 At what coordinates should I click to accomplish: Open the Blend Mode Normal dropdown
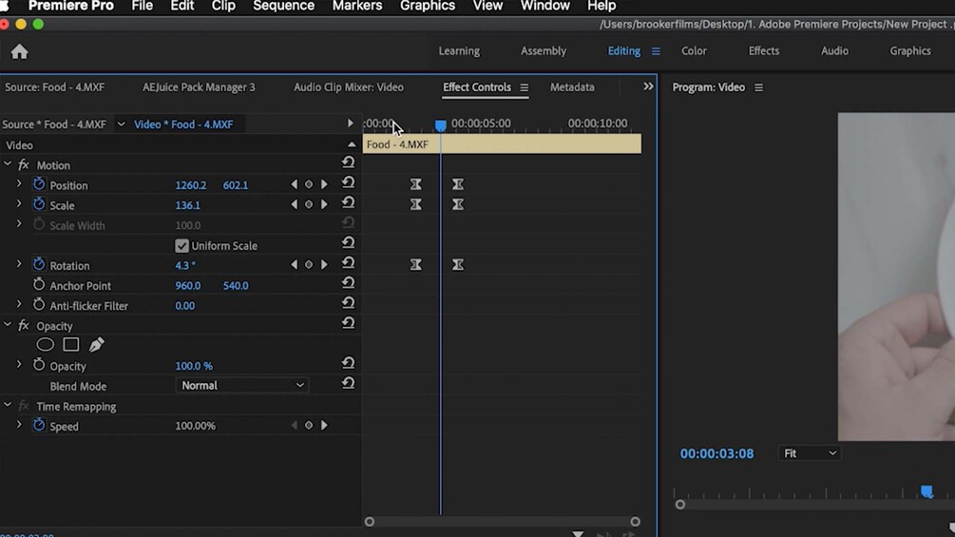[x=241, y=385]
